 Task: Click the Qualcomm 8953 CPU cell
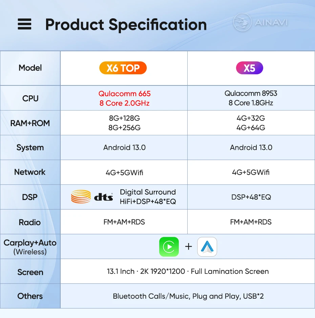[x=251, y=98]
